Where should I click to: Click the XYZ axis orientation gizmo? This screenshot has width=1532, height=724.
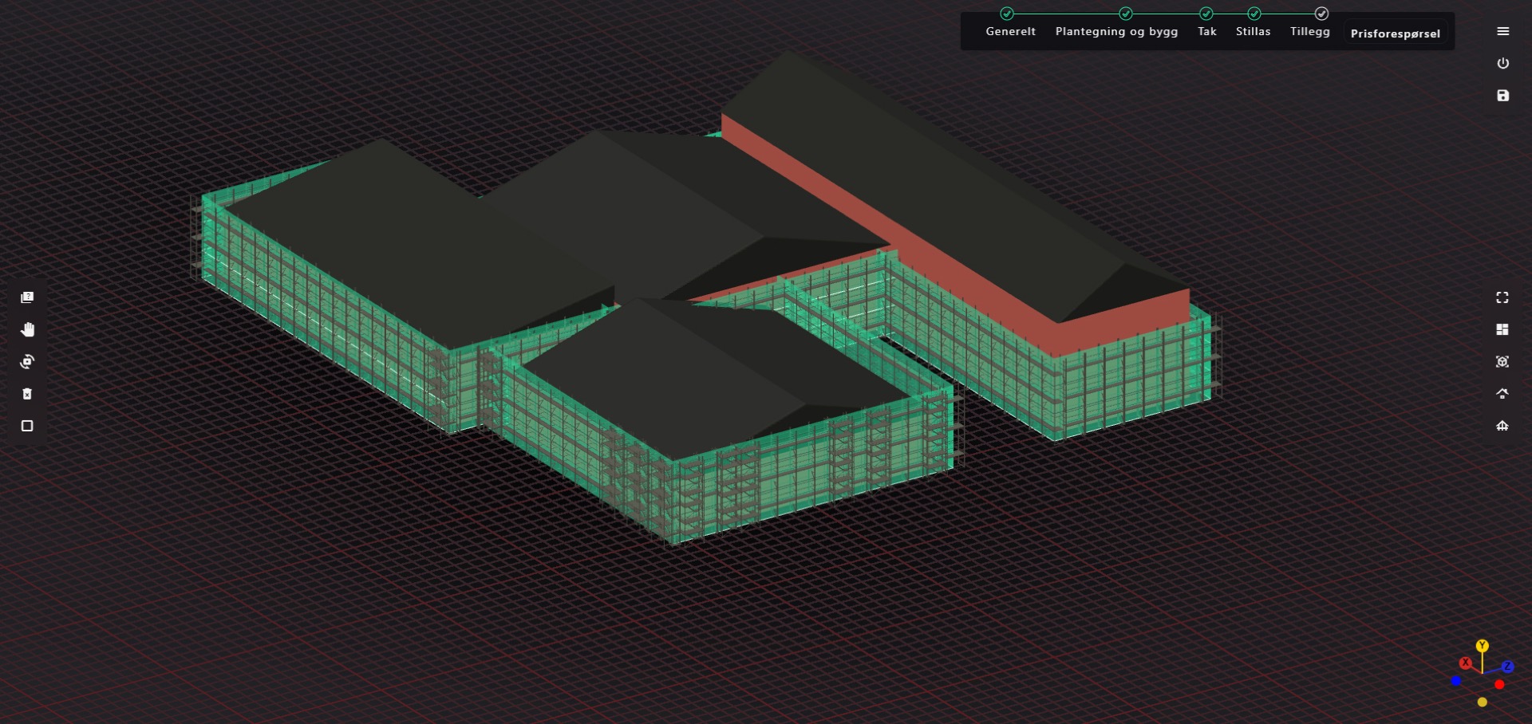[x=1482, y=674]
